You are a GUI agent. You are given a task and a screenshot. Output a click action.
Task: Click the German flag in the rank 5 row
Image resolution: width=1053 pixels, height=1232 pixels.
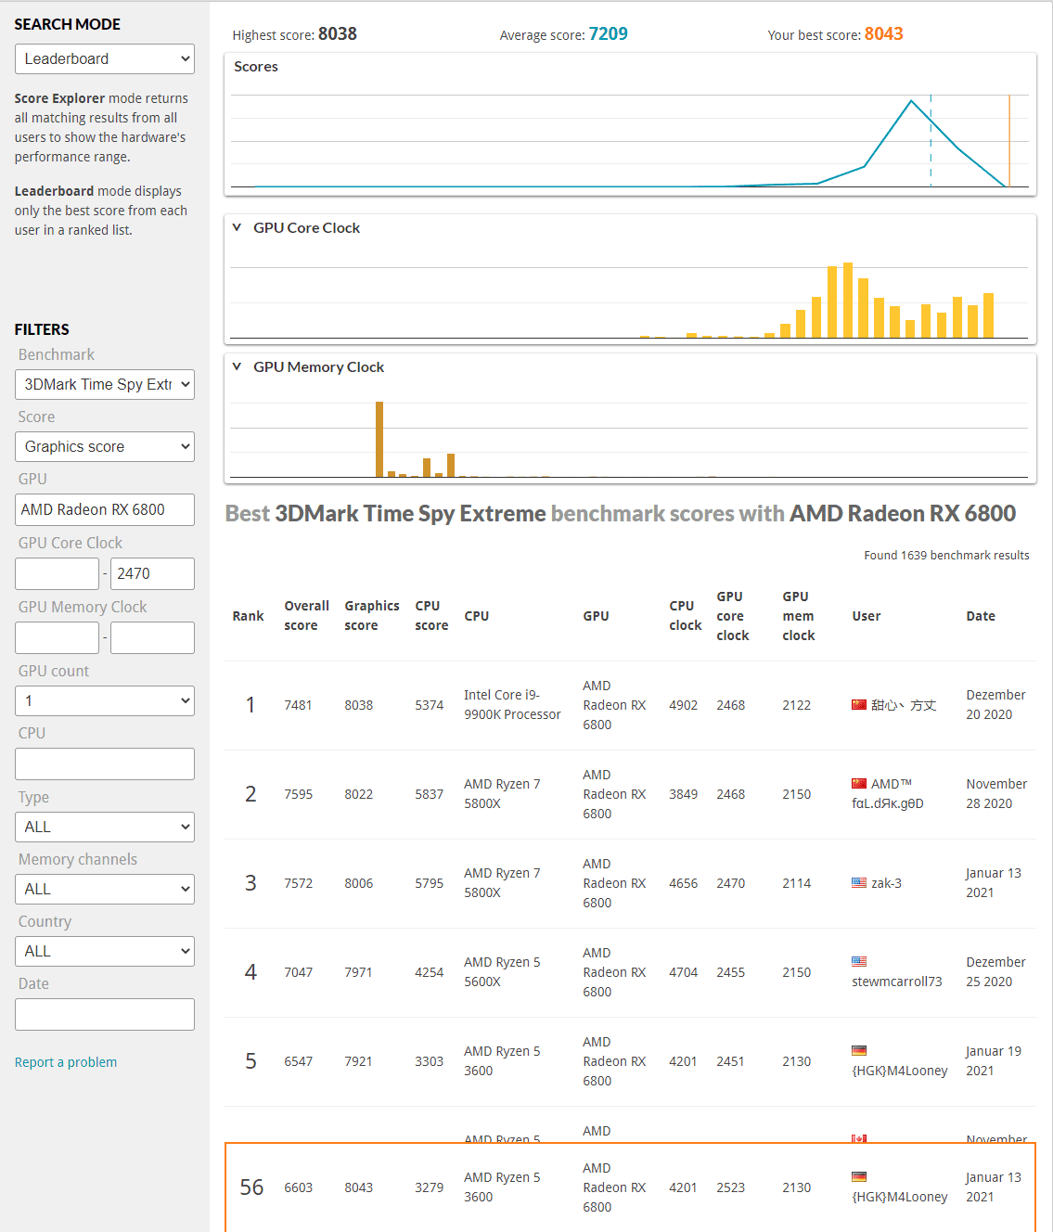[x=859, y=1050]
